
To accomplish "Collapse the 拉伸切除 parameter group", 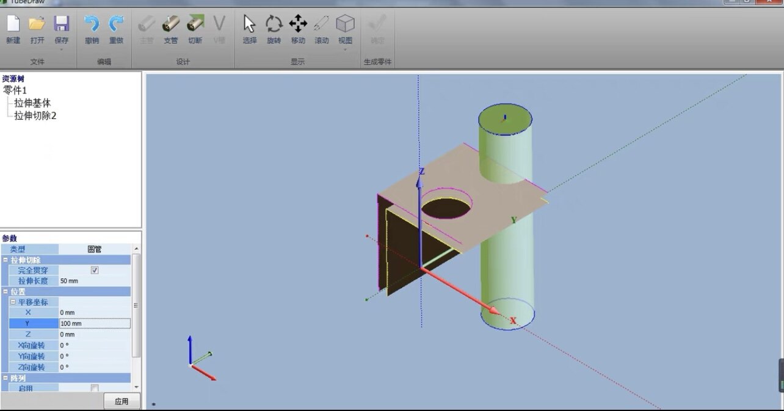I will [x=5, y=260].
